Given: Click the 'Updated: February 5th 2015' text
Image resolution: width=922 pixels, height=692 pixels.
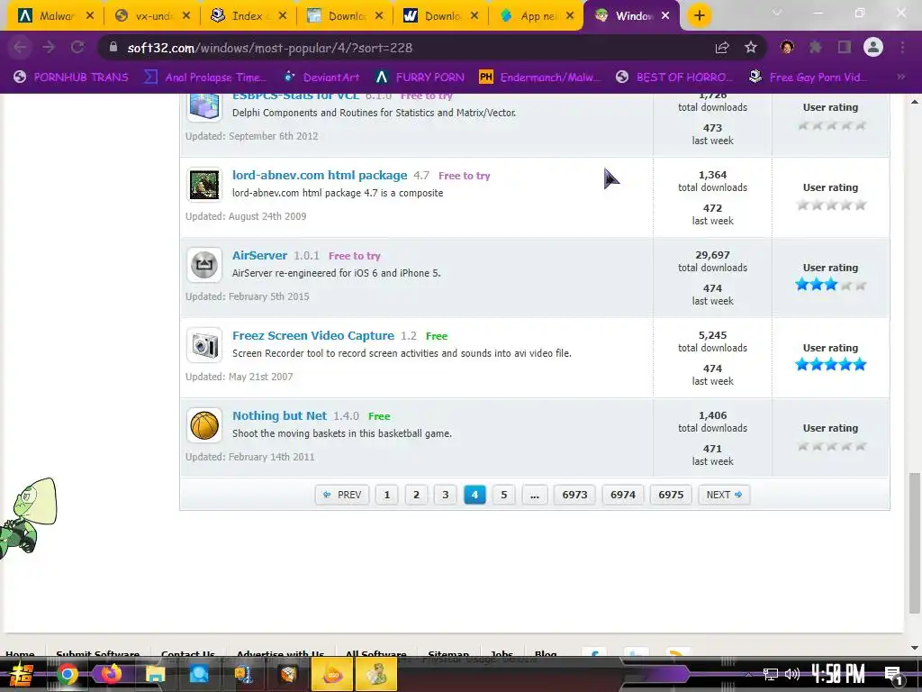Looking at the screenshot, I should point(247,296).
